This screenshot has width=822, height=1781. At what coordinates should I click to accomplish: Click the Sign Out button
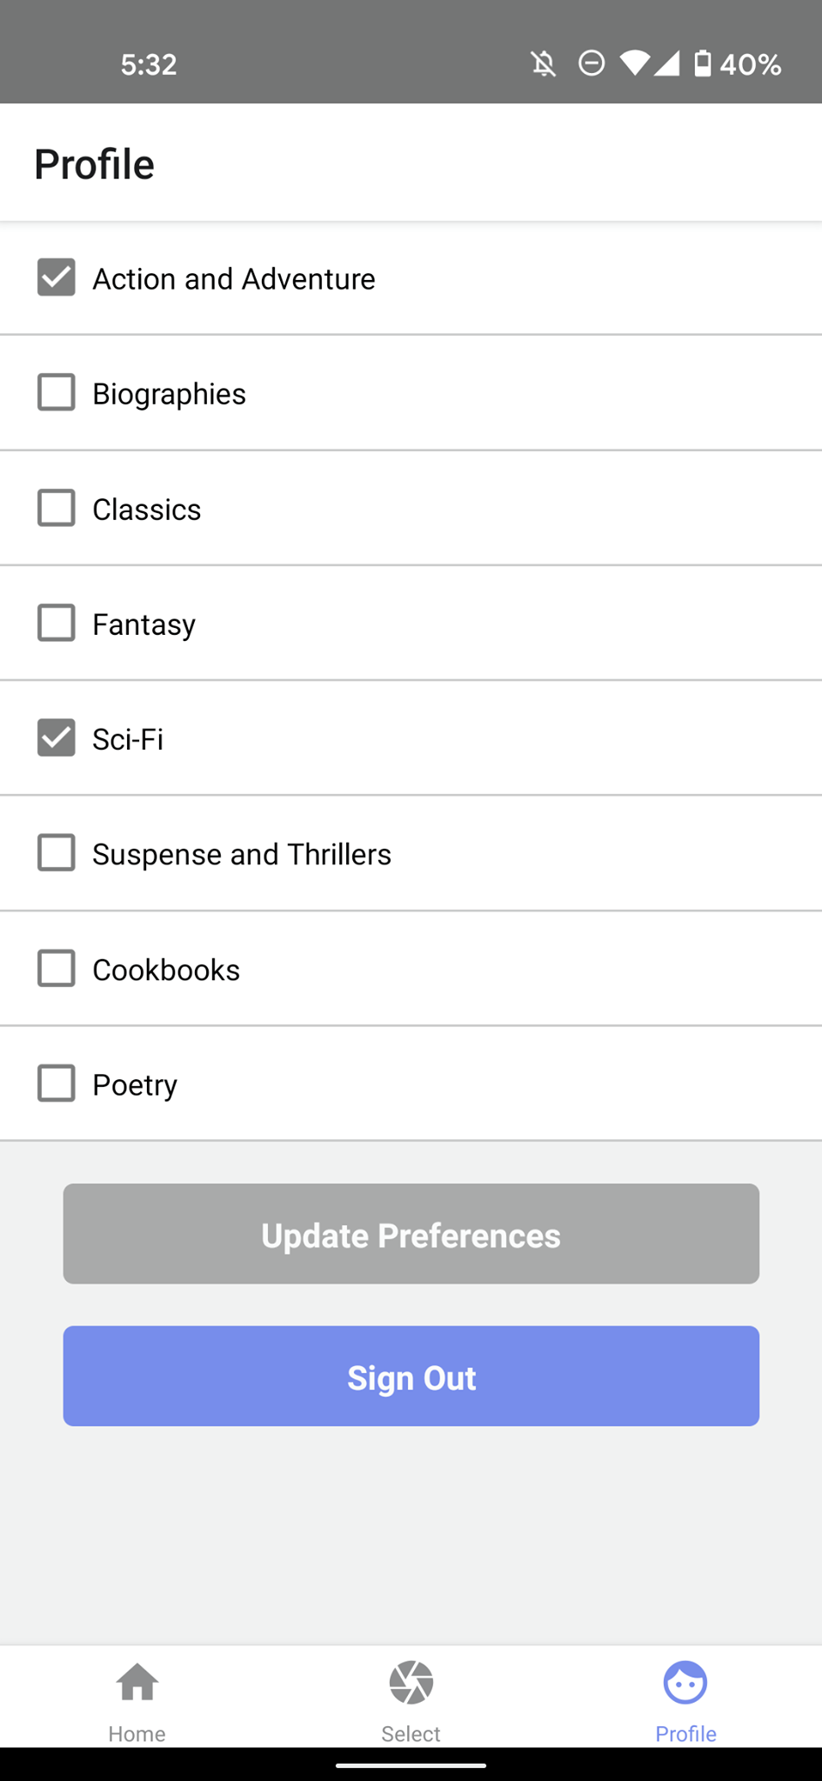pos(411,1376)
